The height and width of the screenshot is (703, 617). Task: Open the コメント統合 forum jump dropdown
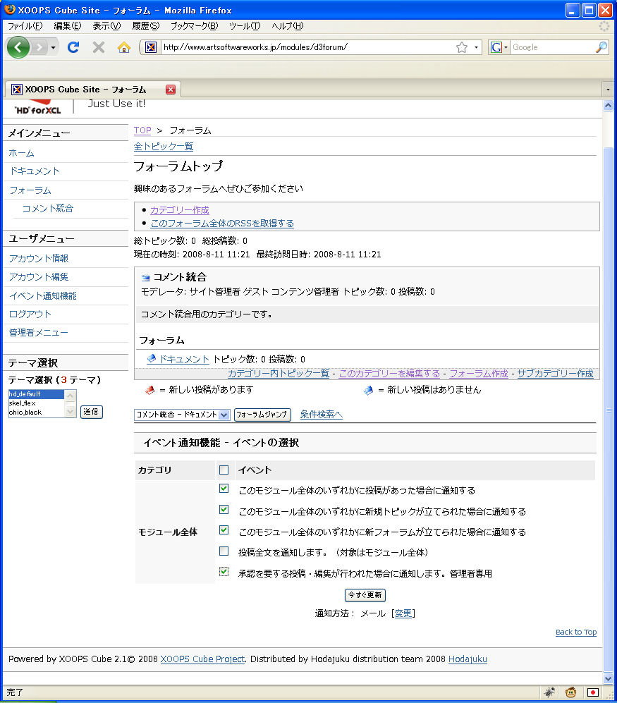tap(182, 415)
